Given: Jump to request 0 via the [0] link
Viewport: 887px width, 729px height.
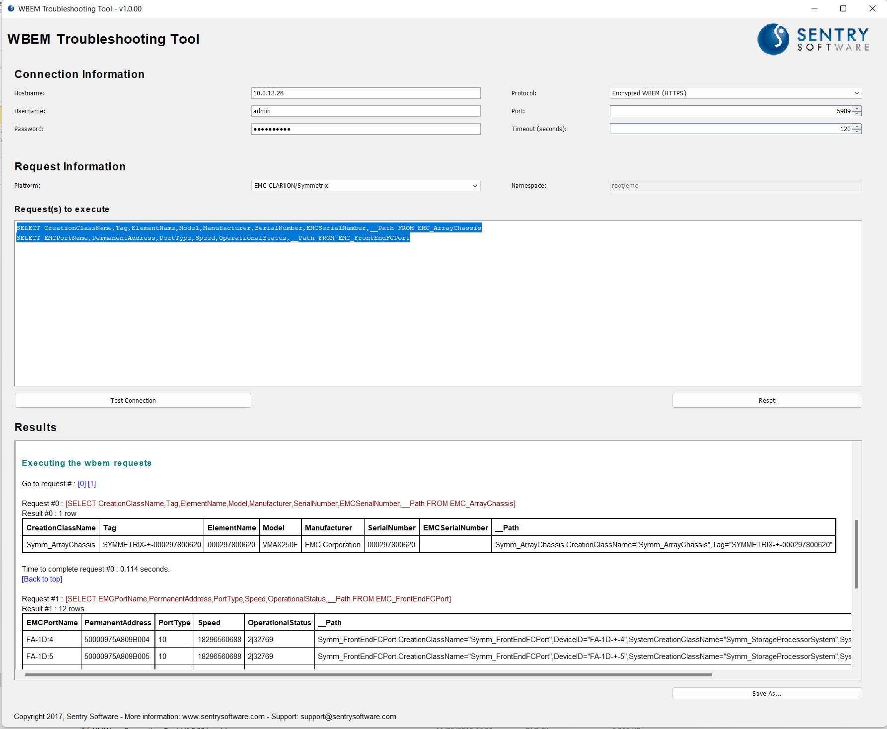Looking at the screenshot, I should pos(82,483).
